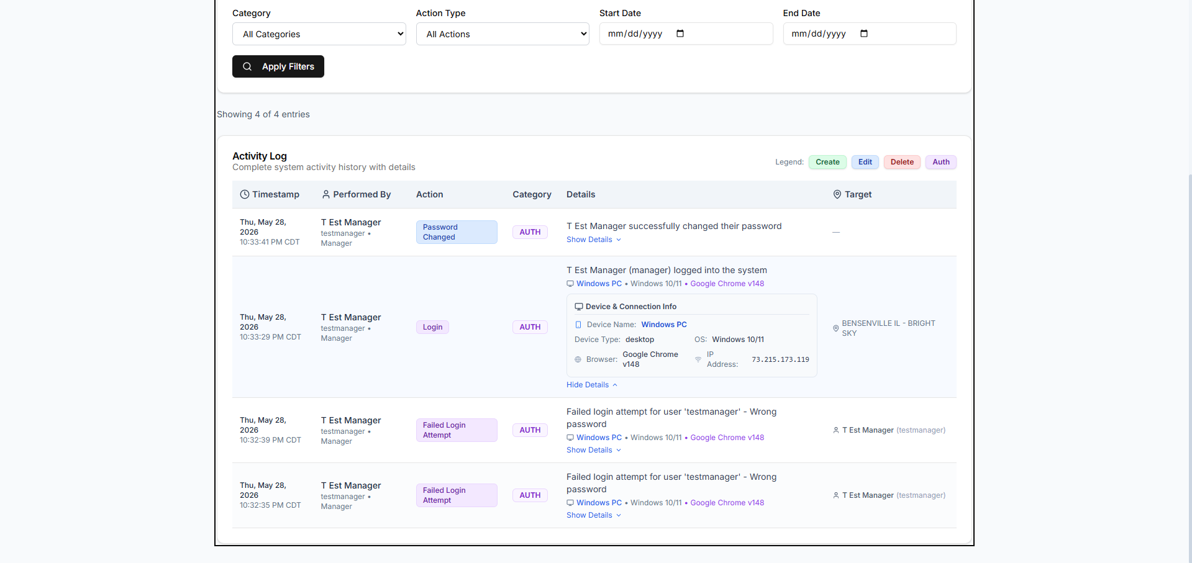Screen dimensions: 1192x563
Task: Click the Activity Log heading
Action: 260,156
